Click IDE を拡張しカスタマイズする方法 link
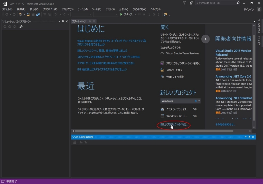263x184 pixels. click(x=102, y=69)
